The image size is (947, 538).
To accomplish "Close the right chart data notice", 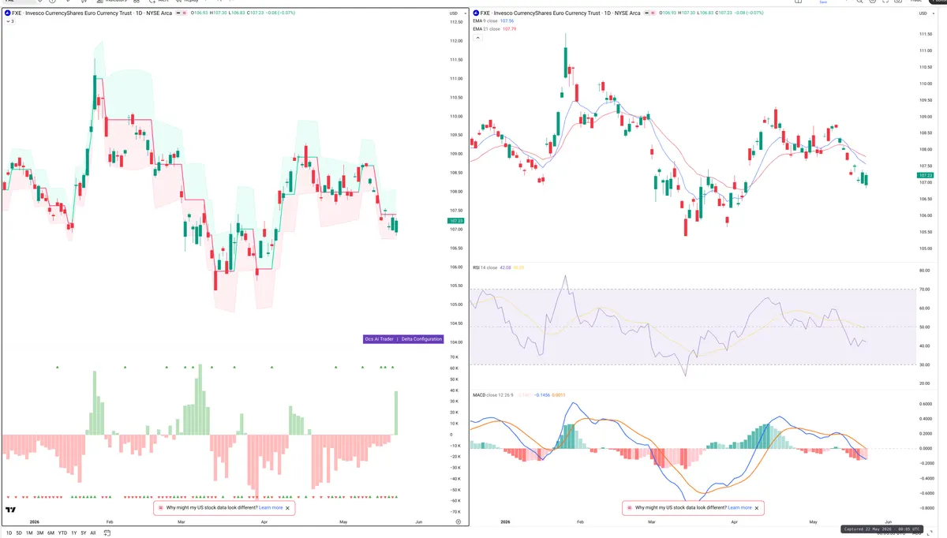I will (x=757, y=508).
